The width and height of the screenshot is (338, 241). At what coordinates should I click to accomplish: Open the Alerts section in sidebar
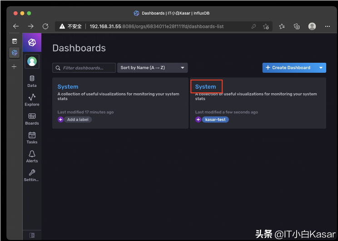(32, 156)
